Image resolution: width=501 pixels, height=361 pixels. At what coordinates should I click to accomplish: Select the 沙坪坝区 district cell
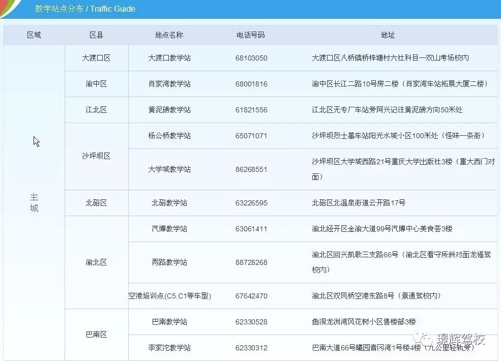coord(96,156)
